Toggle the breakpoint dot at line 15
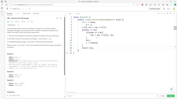The width and height of the screenshot is (177, 99). coord(67,53)
